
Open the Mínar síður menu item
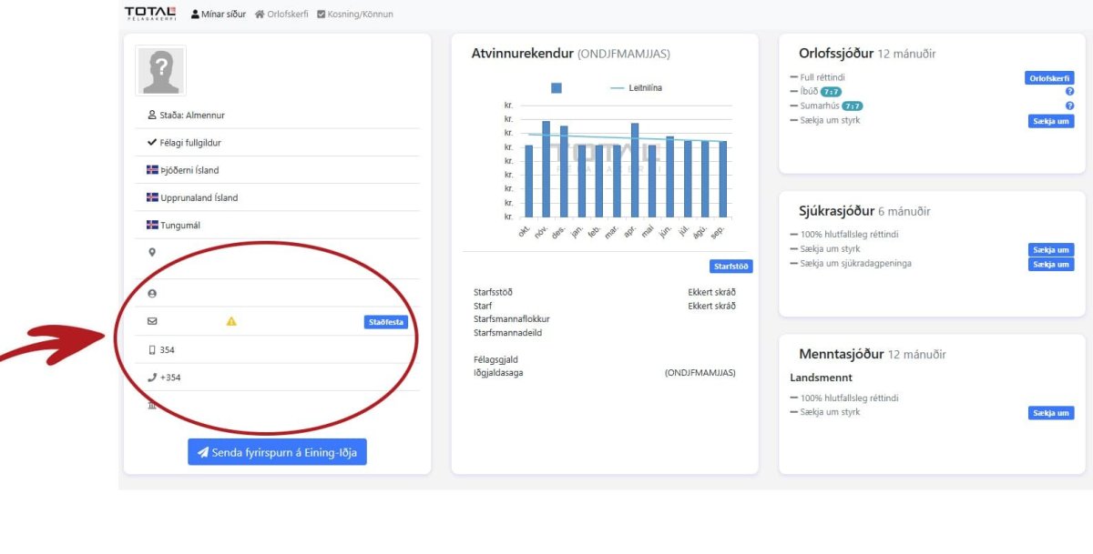tap(219, 15)
